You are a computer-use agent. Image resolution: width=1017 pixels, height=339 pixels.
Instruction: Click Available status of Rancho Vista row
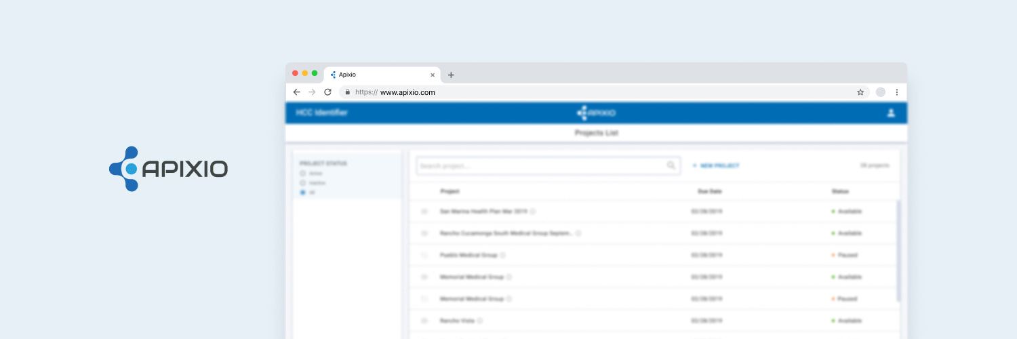click(847, 320)
